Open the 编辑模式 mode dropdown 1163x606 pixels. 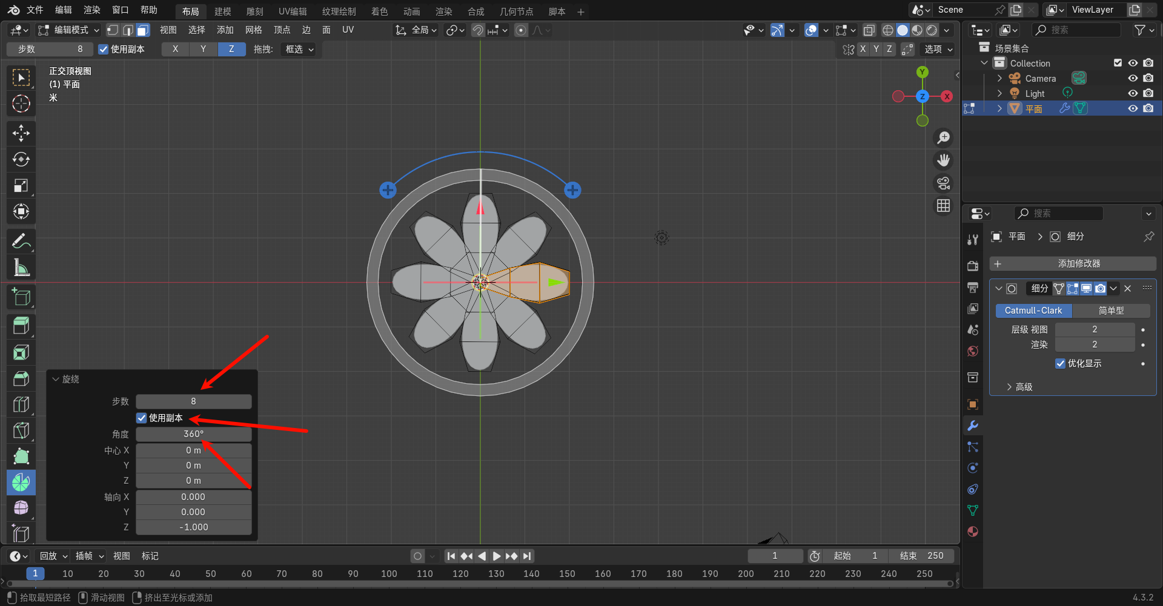[68, 30]
